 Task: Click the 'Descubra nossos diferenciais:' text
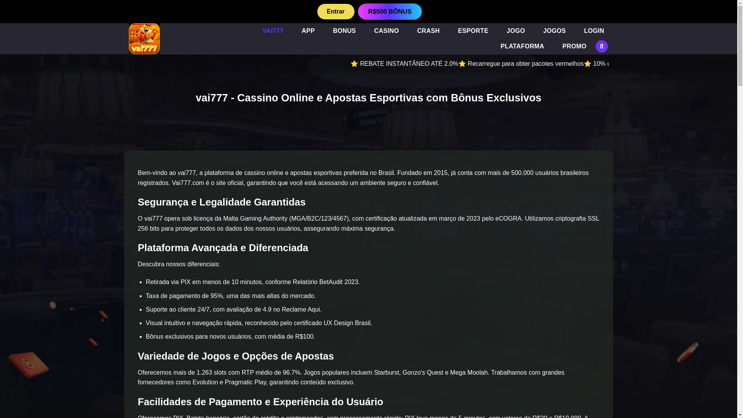(x=179, y=264)
